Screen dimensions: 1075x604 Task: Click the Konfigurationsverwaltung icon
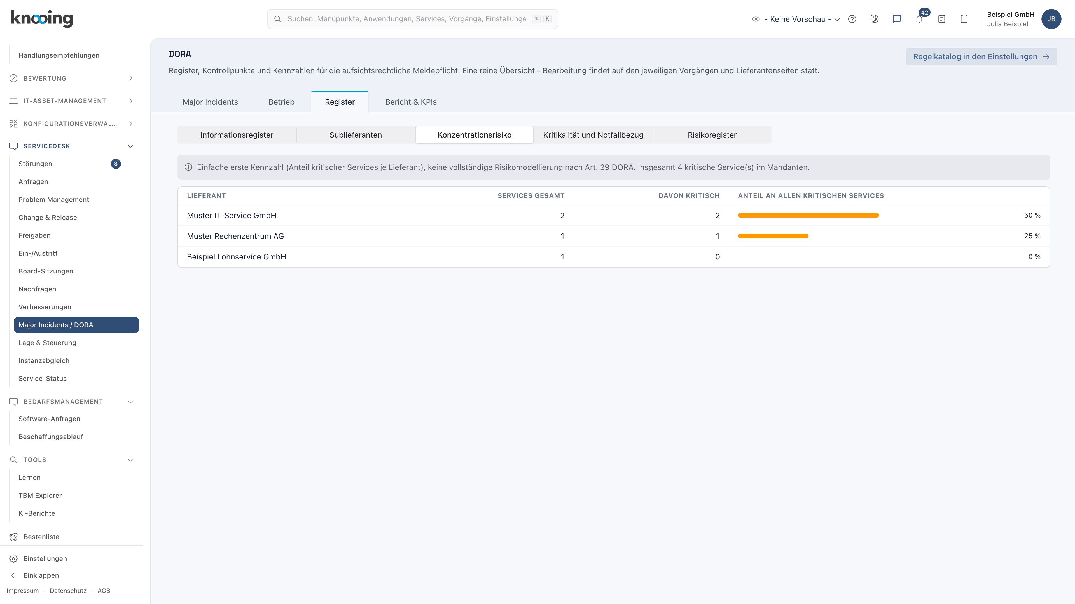pos(13,124)
